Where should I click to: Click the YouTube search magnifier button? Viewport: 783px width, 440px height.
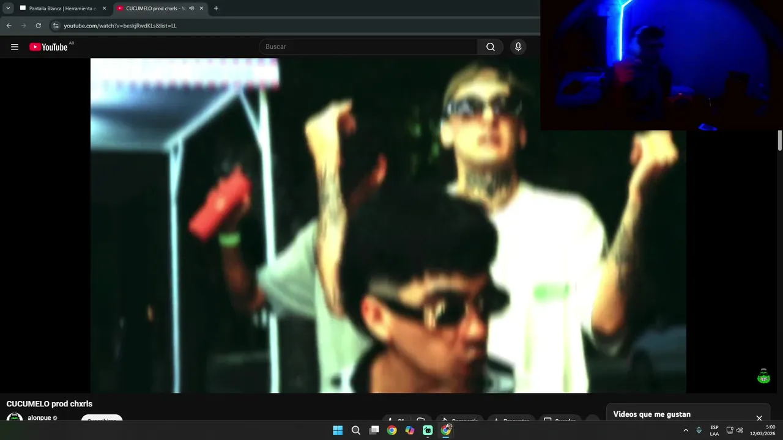point(491,47)
